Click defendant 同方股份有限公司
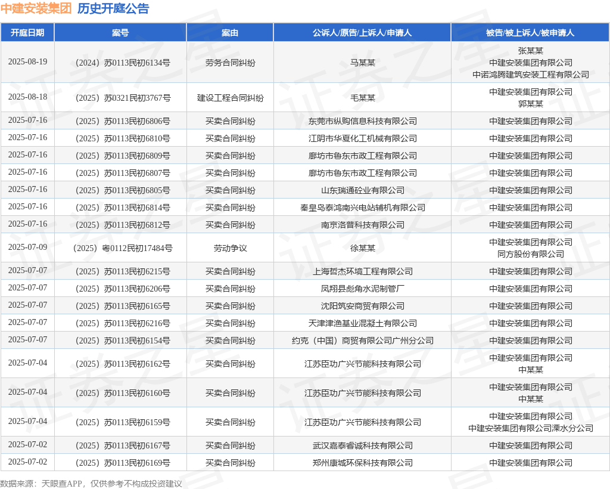610x489 pixels. pos(530,254)
